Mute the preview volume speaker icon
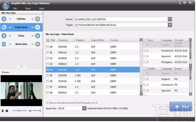The height and width of the screenshot is (122, 196). 30,111
